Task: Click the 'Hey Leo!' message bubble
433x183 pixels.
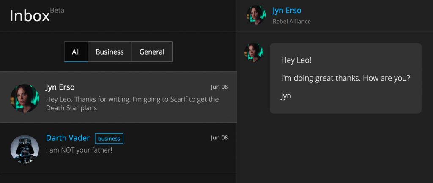Action: pyautogui.click(x=346, y=78)
